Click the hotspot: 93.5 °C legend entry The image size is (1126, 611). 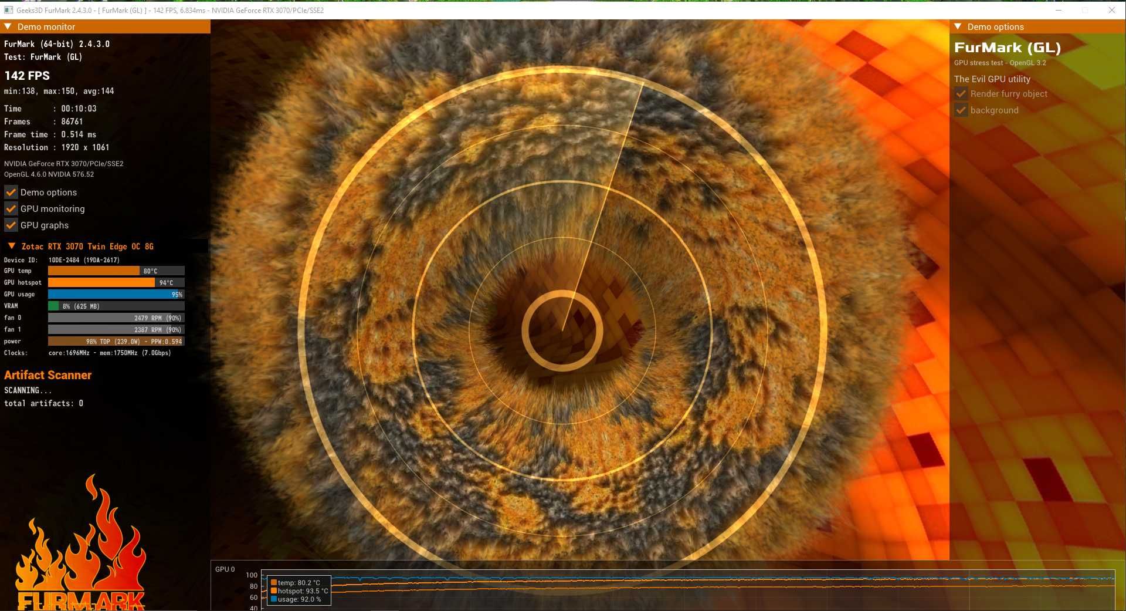303,591
